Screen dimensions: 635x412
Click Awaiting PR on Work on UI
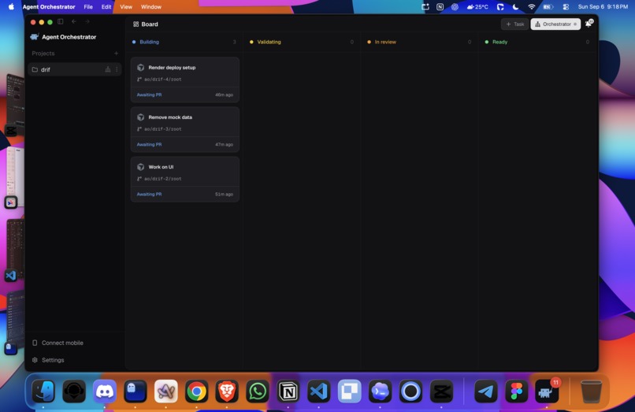149,194
